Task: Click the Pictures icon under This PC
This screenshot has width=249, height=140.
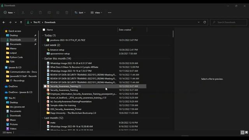Action: (7, 124)
